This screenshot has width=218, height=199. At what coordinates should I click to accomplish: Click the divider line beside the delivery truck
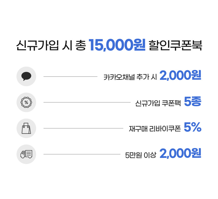click(x=82, y=154)
